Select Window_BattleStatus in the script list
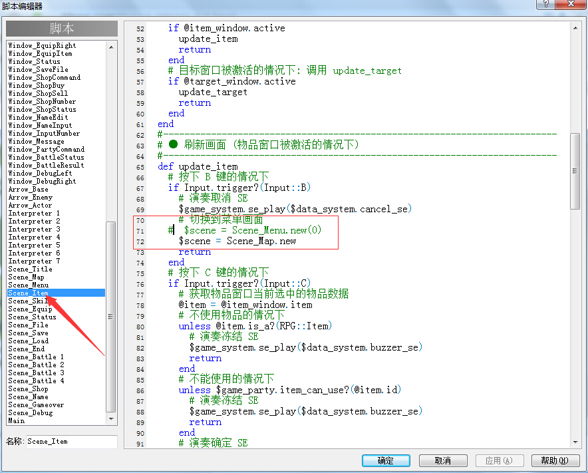588x473 pixels. click(x=46, y=158)
